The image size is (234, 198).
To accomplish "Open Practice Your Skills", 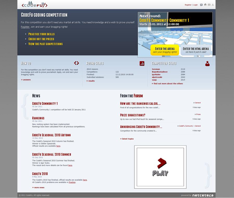I will [42, 34].
